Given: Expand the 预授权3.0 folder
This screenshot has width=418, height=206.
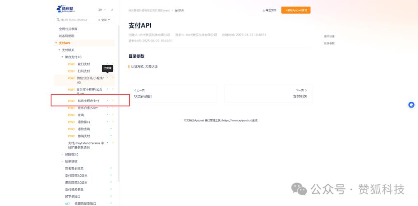Looking at the screenshot, I should pyautogui.click(x=62, y=154).
